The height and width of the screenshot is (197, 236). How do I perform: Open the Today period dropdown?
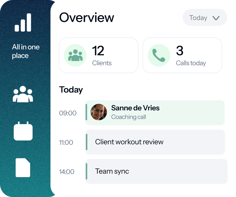[x=205, y=17]
